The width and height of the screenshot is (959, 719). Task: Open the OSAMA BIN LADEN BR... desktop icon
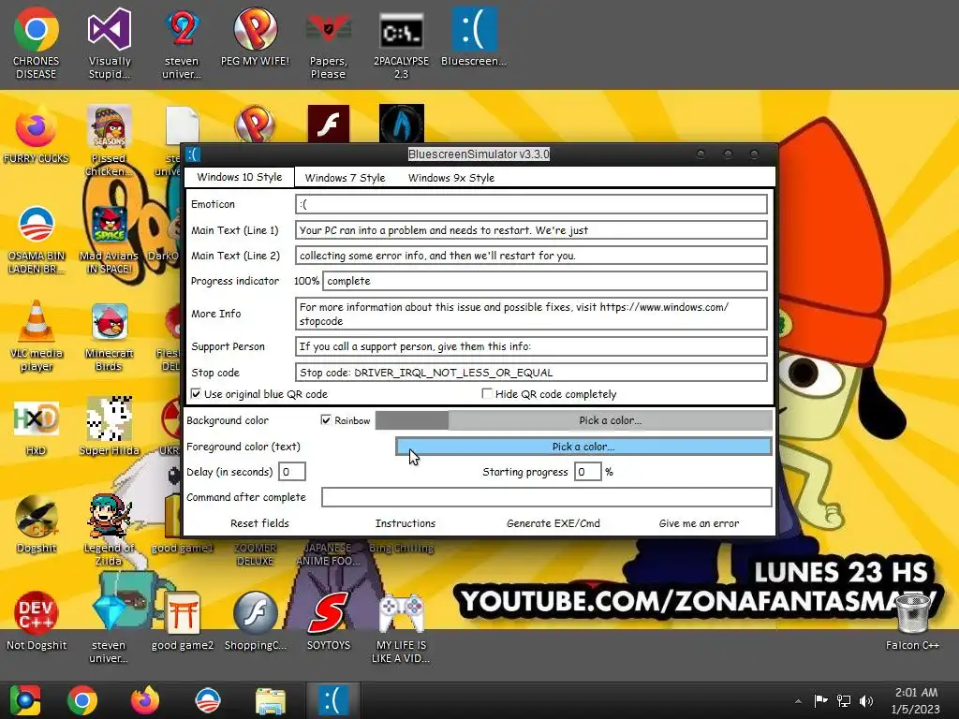pyautogui.click(x=37, y=239)
